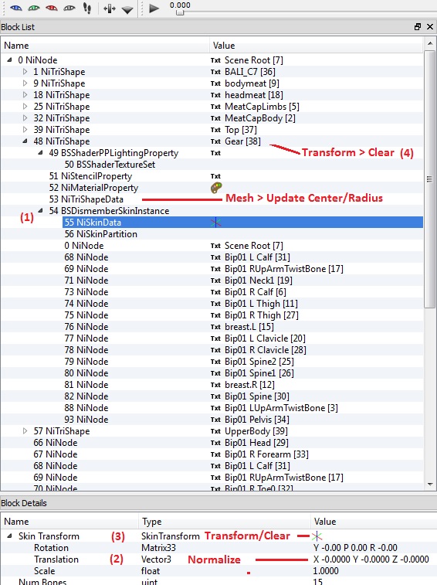Select the 56 NiSkinPartition block
Image resolution: width=437 pixels, height=585 pixels.
pyautogui.click(x=100, y=234)
